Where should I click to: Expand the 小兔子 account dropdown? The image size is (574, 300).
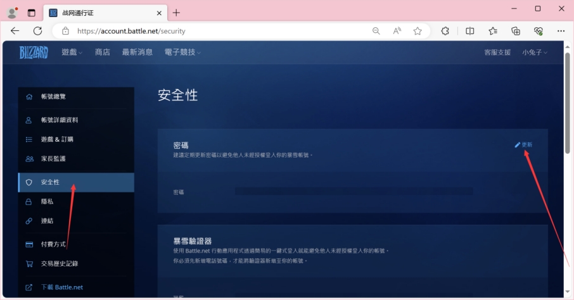(x=535, y=53)
